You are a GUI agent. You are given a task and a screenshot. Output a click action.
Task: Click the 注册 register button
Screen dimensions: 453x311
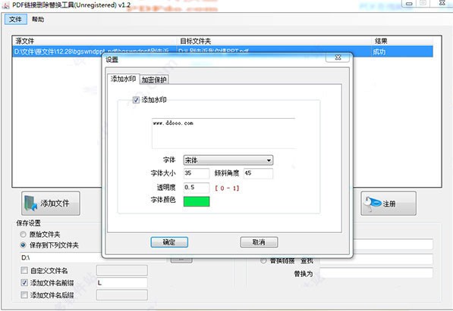click(x=389, y=204)
